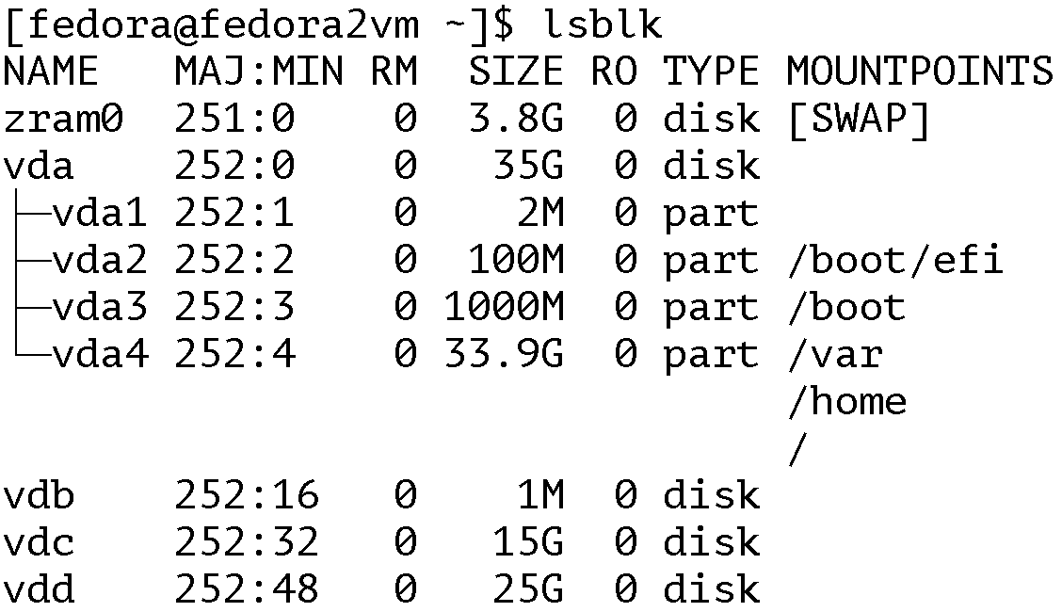The height and width of the screenshot is (612, 1062).
Task: Click the MOUNTPOINTS column header
Action: pos(919,72)
